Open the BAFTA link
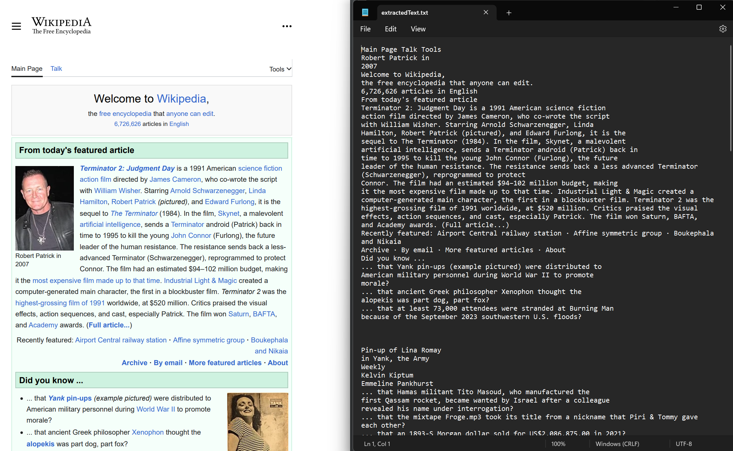Viewport: 733px width, 451px height. pyautogui.click(x=264, y=314)
